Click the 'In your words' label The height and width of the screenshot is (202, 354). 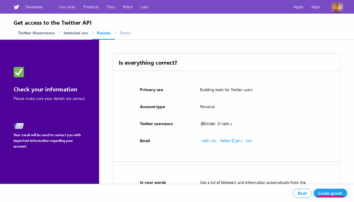(153, 182)
